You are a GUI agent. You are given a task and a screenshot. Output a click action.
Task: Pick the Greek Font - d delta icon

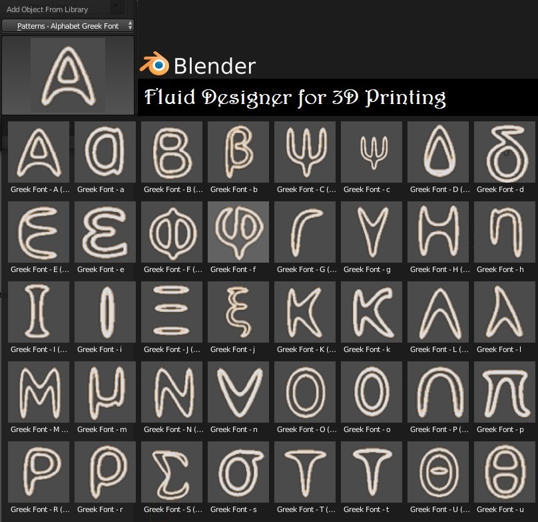point(505,152)
